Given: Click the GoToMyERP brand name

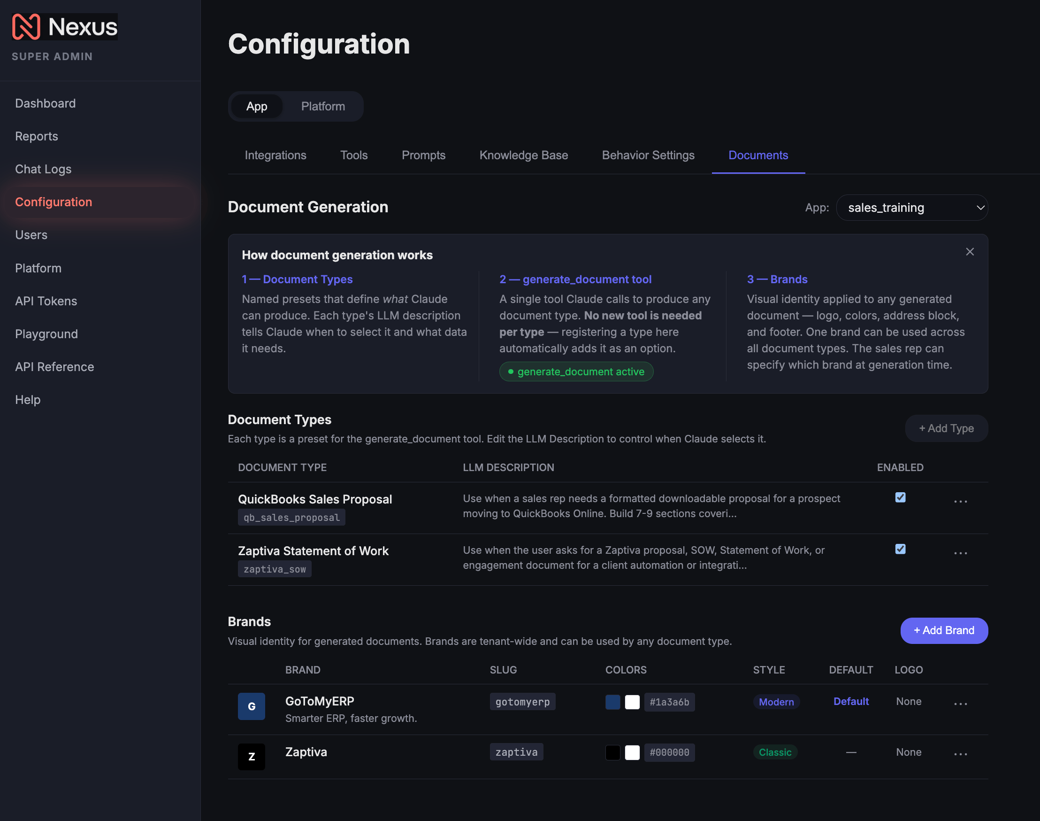Looking at the screenshot, I should (x=320, y=701).
